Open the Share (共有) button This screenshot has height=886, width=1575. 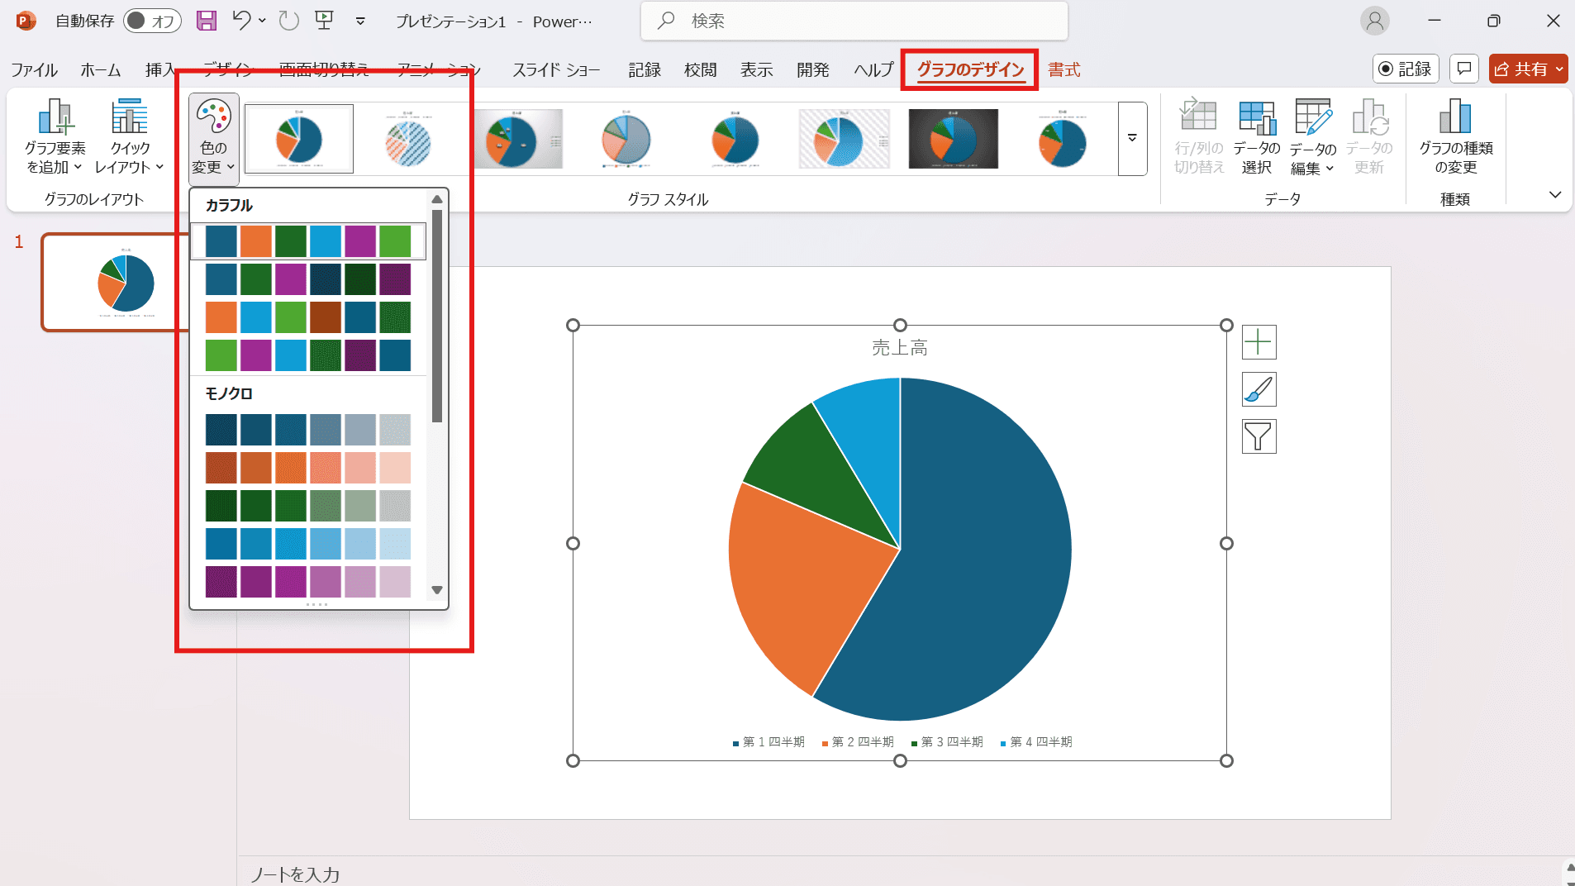[x=1527, y=69]
